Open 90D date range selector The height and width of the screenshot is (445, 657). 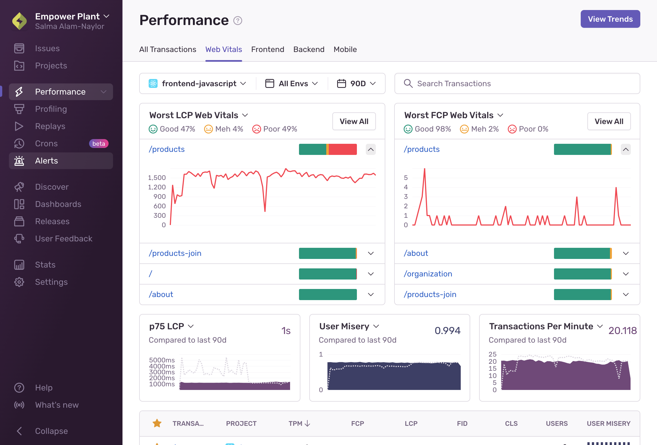(357, 84)
